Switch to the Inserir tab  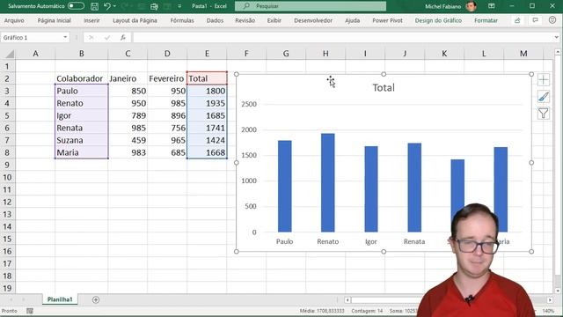pyautogui.click(x=91, y=20)
